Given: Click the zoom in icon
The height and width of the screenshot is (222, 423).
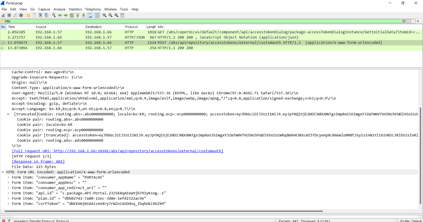Looking at the screenshot, I should [x=104, y=15].
